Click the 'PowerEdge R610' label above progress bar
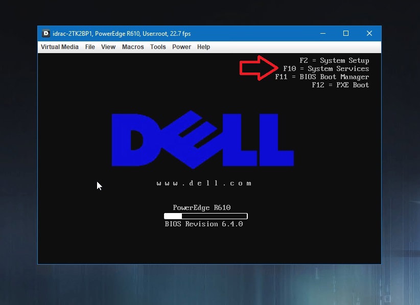 [x=202, y=207]
